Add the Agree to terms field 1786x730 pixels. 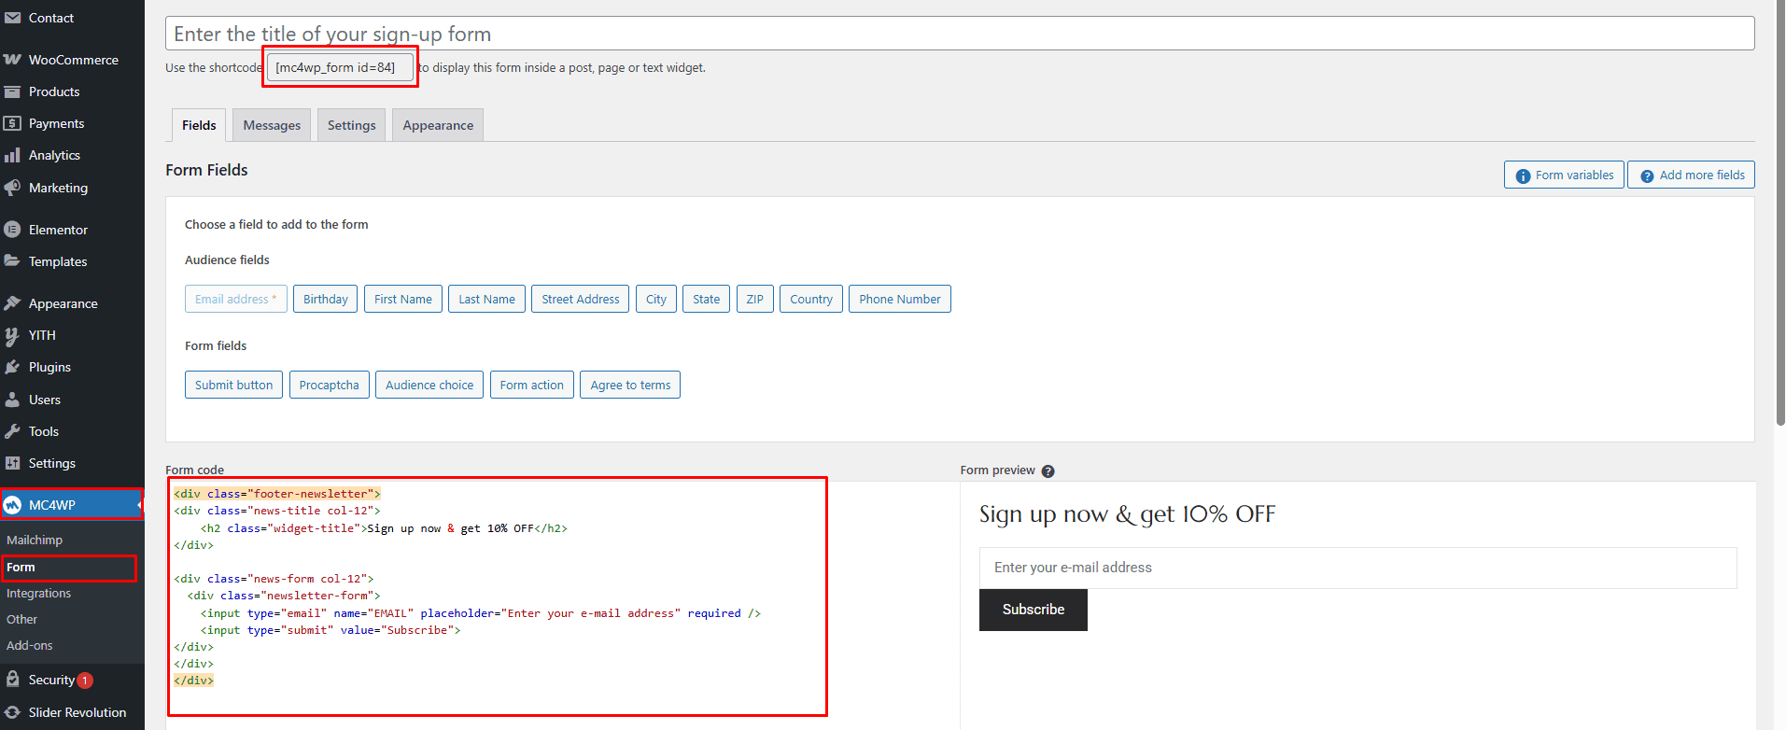[x=630, y=385]
